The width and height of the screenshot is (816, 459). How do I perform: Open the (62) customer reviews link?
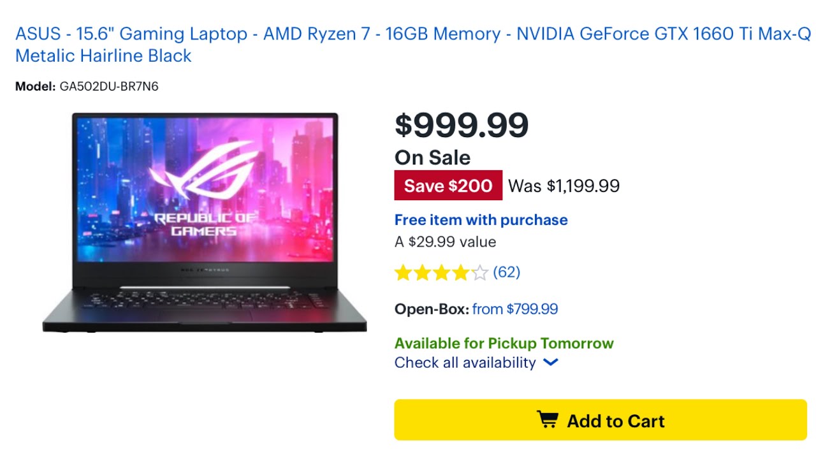pos(507,273)
